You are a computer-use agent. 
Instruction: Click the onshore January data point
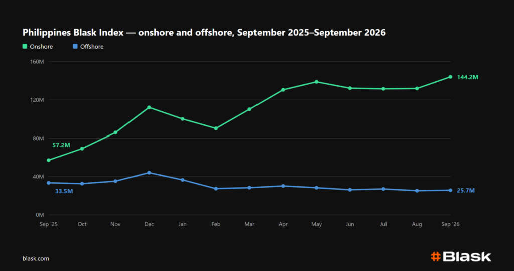pos(182,119)
